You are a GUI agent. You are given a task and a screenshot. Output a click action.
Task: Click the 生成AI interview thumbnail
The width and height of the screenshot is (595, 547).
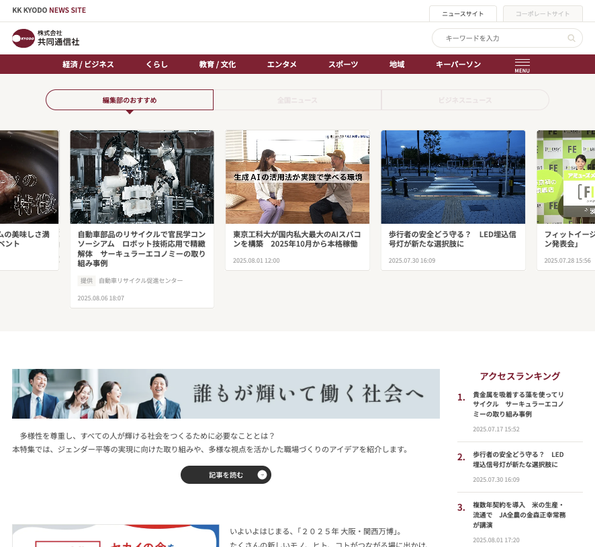(297, 177)
